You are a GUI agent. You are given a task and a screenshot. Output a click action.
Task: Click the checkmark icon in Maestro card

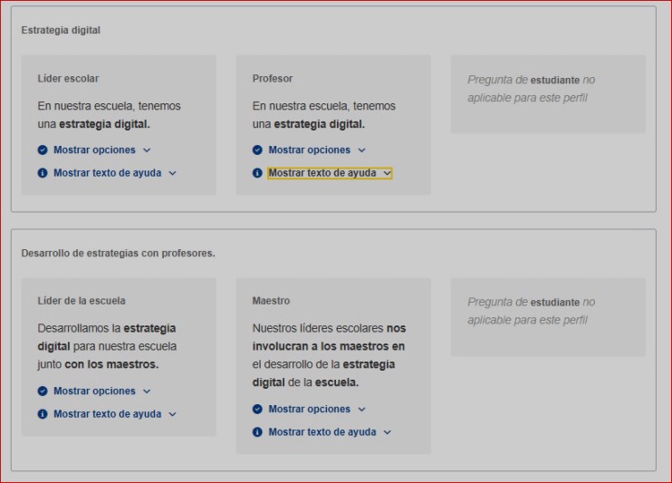pos(257,410)
